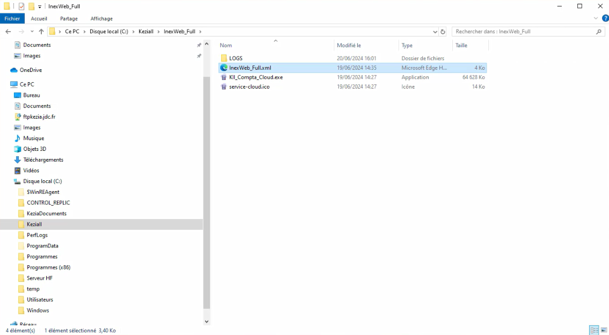The height and width of the screenshot is (335, 609).
Task: Click the back navigation arrow
Action: pyautogui.click(x=8, y=32)
